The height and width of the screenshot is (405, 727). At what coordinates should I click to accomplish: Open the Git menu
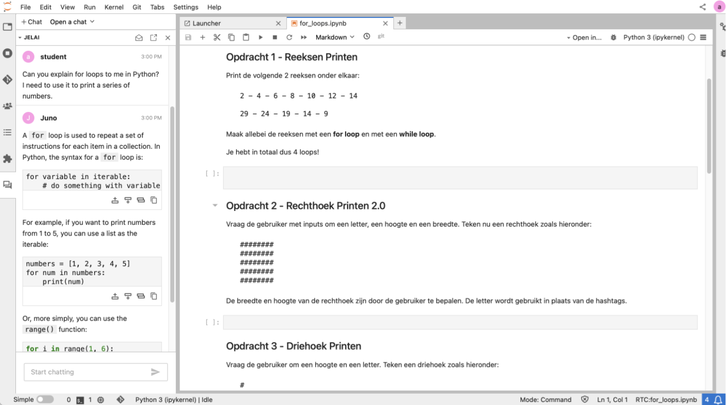click(x=138, y=7)
